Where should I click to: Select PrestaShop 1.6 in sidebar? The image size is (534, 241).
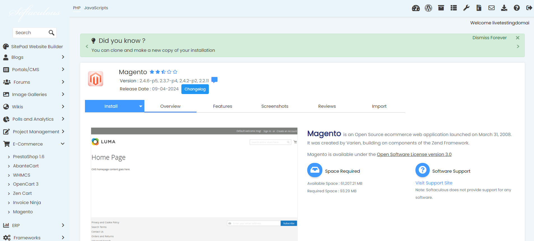(x=29, y=157)
